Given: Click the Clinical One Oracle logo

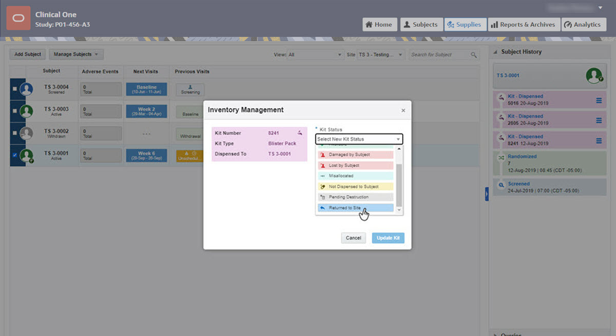Looking at the screenshot, I should (18, 18).
